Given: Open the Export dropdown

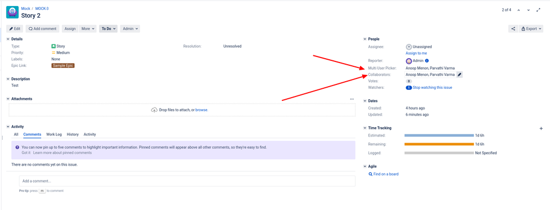Looking at the screenshot, I should pyautogui.click(x=531, y=29).
